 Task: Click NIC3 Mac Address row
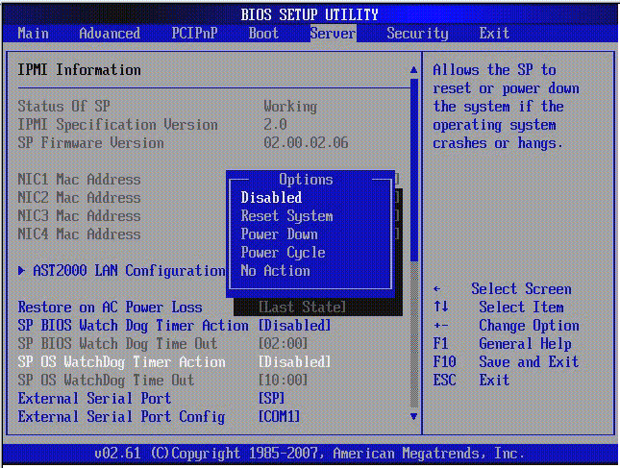click(x=79, y=216)
